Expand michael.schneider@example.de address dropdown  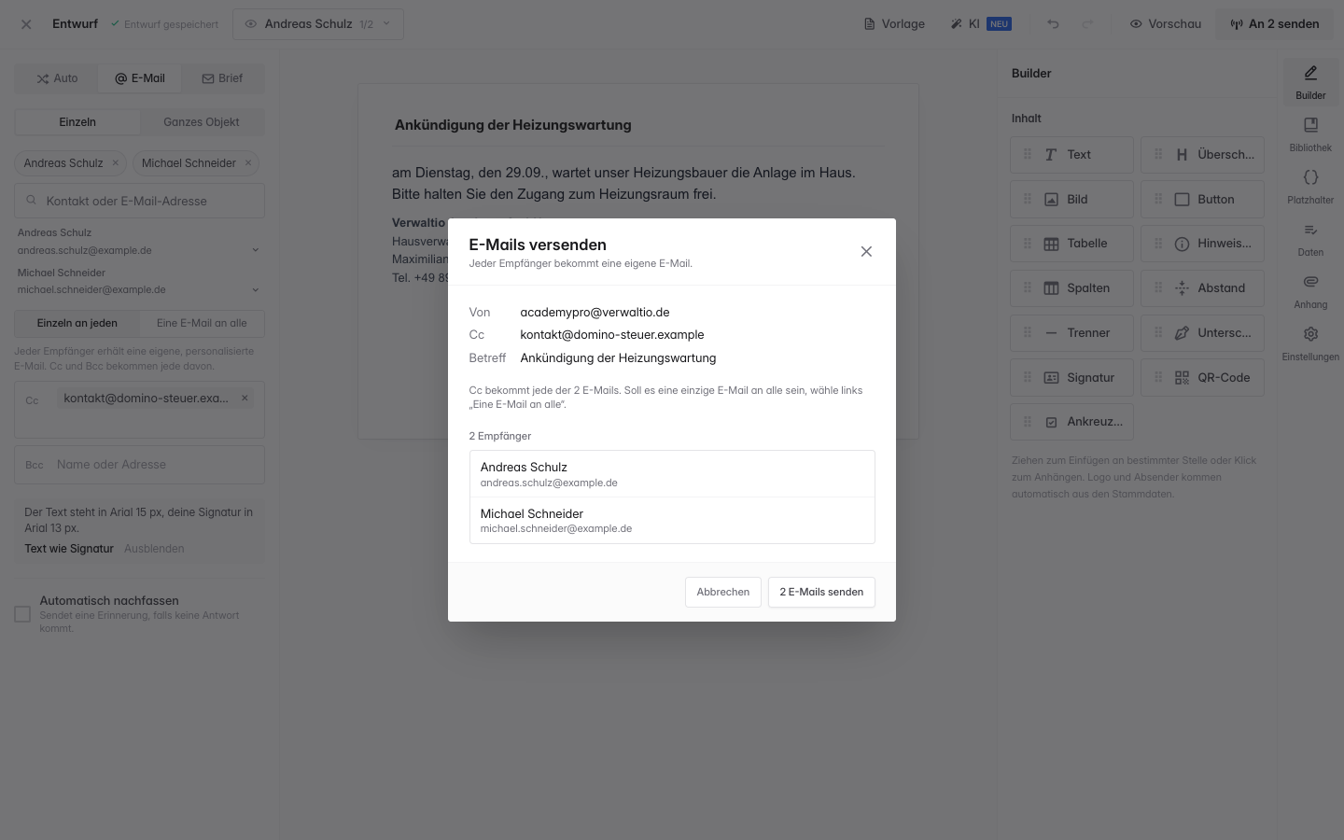tap(256, 290)
